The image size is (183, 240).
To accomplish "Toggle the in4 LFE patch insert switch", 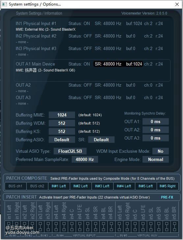I will click(80, 227).
